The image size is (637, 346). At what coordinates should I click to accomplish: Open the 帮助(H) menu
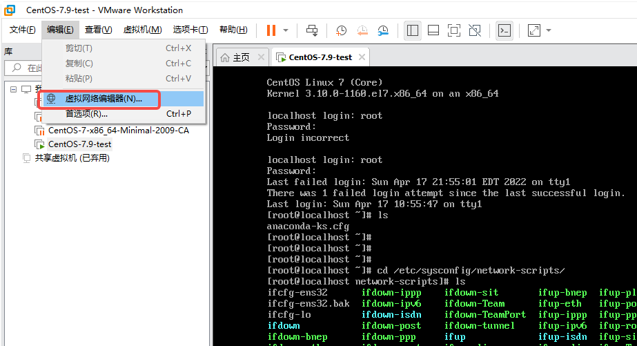point(233,30)
